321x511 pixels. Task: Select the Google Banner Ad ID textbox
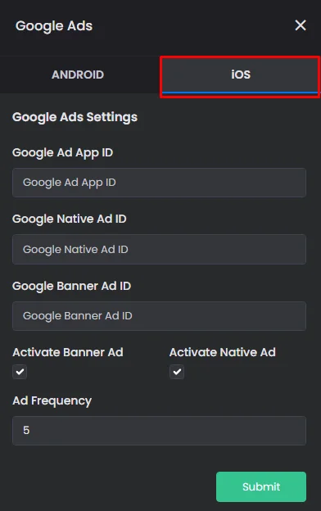point(159,316)
